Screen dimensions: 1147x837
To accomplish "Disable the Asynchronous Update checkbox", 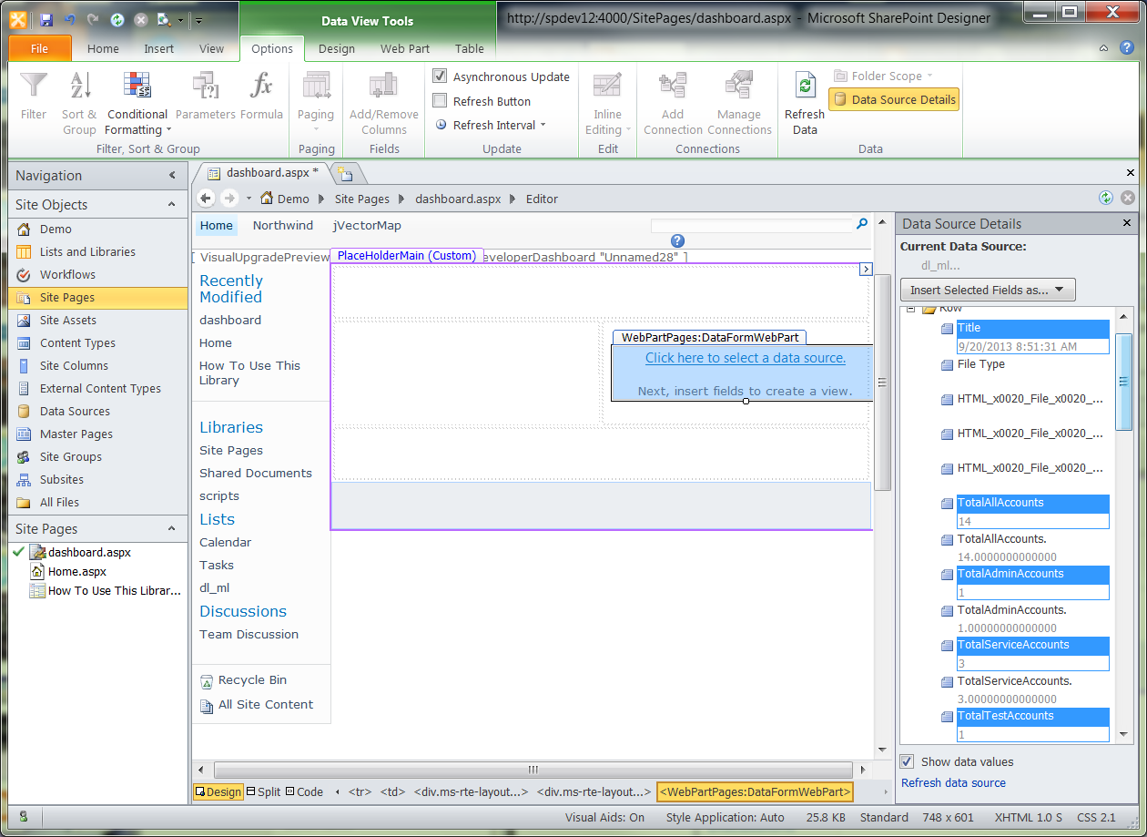I will 441,77.
